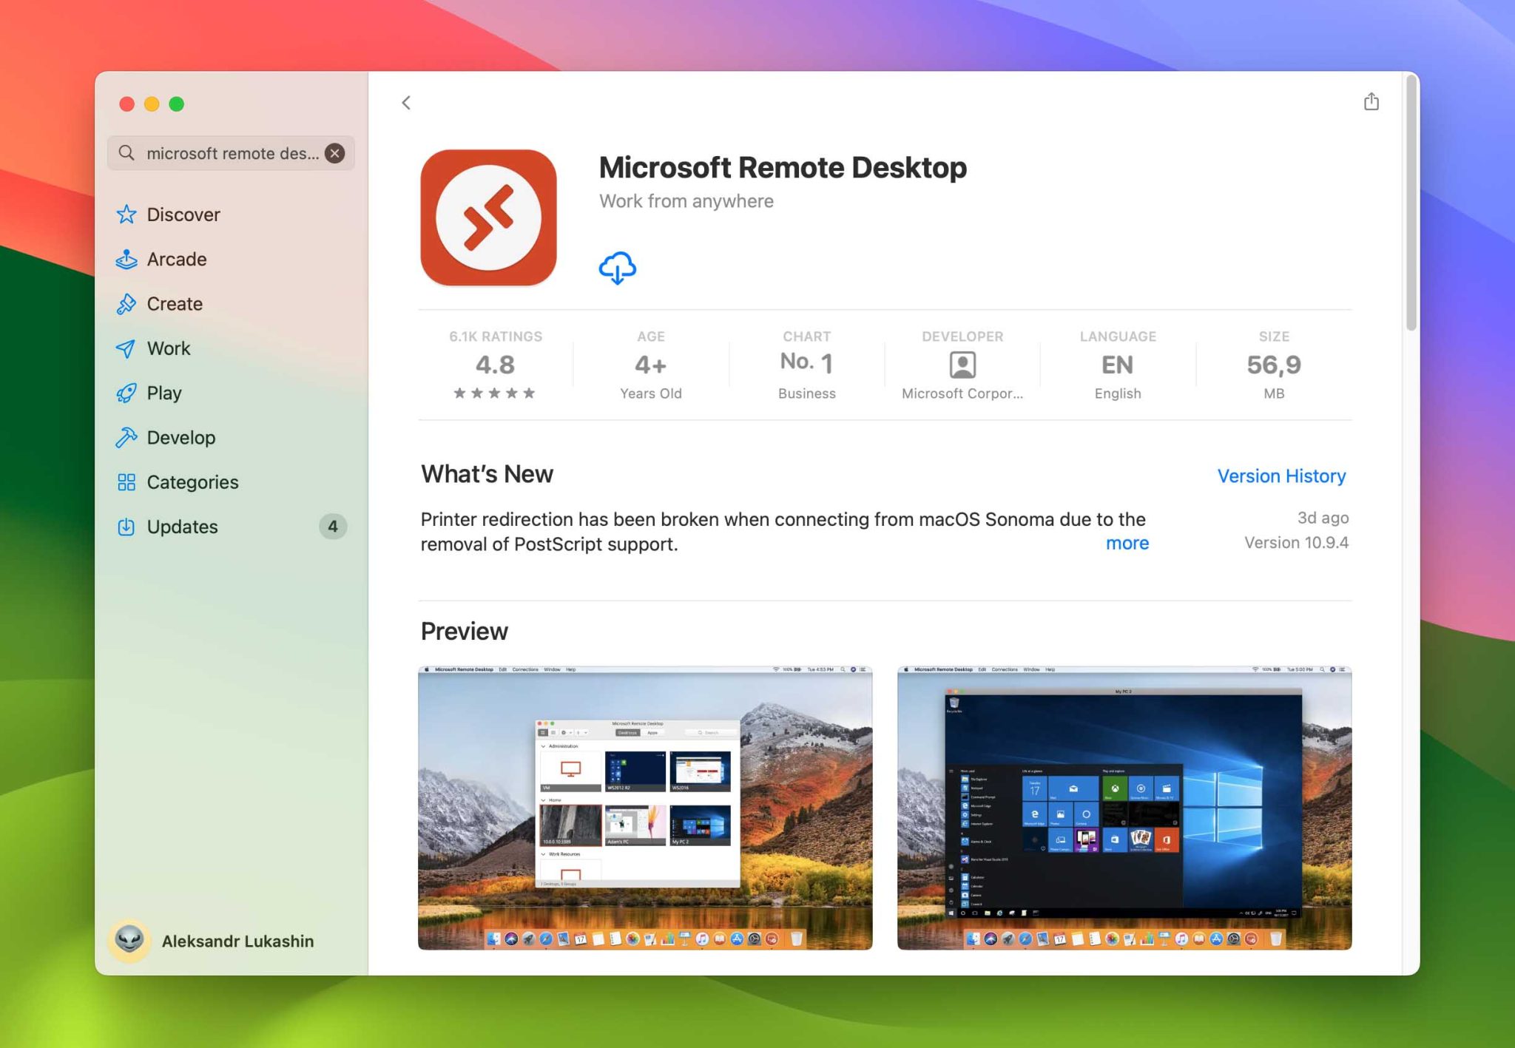Open Version History
Screen dimensions: 1515x1048
tap(1282, 476)
